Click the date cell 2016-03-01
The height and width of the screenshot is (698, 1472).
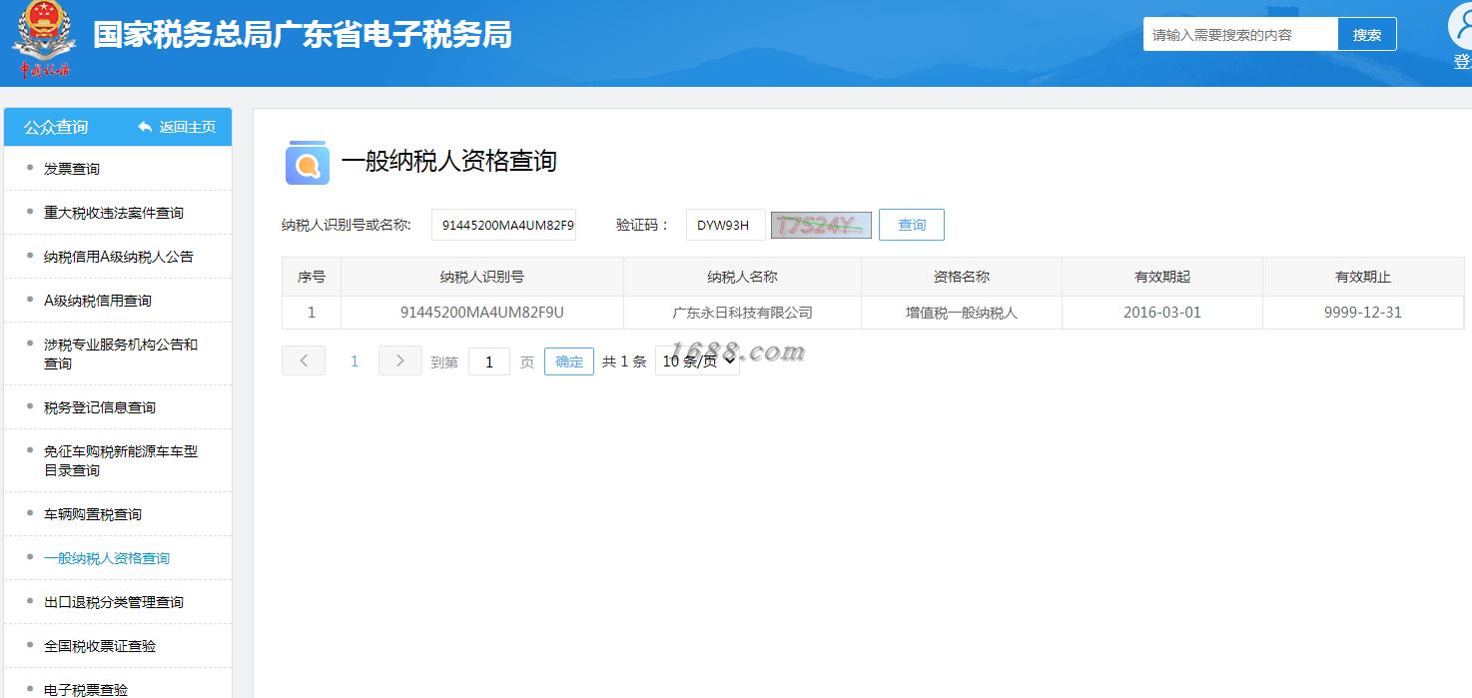click(x=1162, y=313)
